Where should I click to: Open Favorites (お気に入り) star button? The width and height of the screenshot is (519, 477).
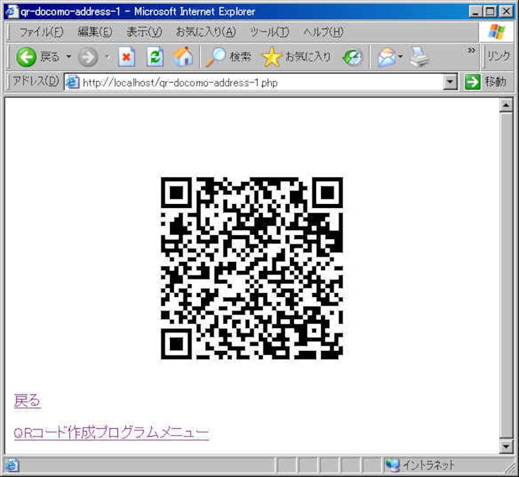[296, 57]
